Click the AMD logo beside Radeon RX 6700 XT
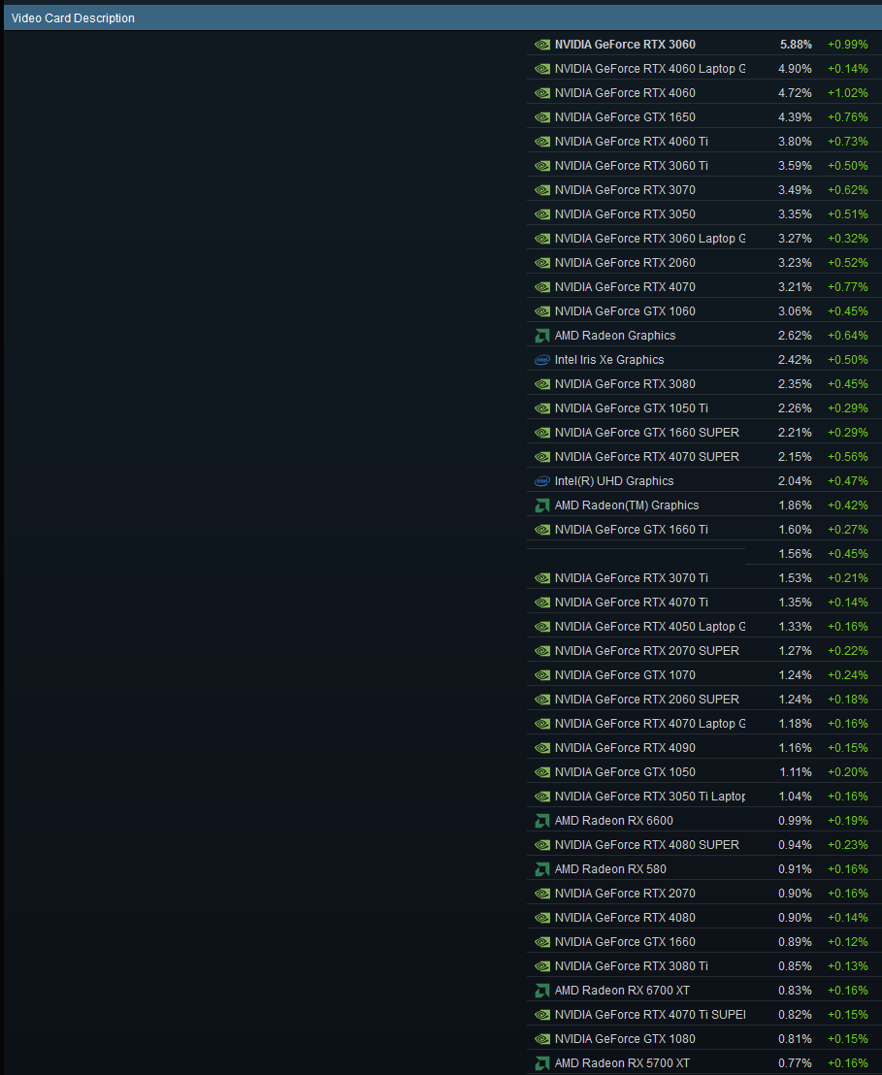882x1075 pixels. point(541,991)
